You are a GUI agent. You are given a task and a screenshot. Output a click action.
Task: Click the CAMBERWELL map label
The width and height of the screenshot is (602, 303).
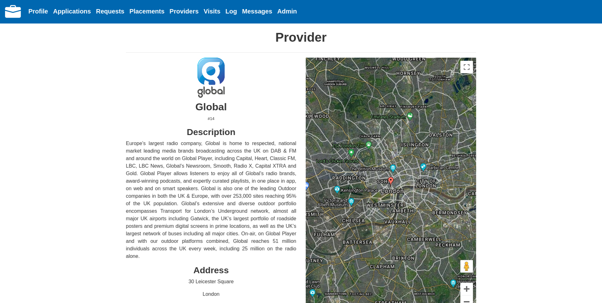[424, 239]
